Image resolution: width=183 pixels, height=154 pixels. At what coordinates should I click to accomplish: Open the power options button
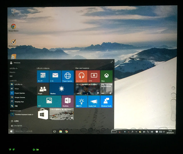pos(15,121)
